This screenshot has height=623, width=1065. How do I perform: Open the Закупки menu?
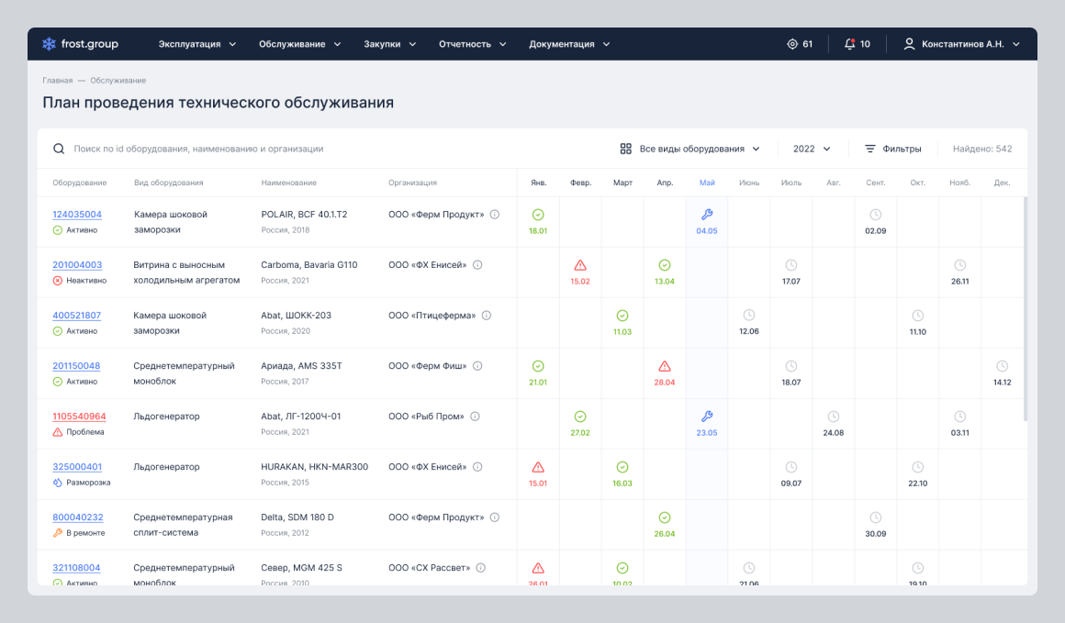pyautogui.click(x=389, y=44)
